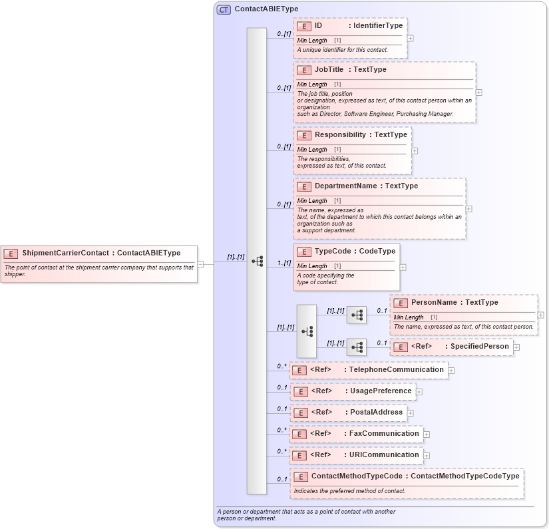Click the compositor icon leading to SpecifiedPerson
This screenshot has height=529, width=549.
pos(356,347)
